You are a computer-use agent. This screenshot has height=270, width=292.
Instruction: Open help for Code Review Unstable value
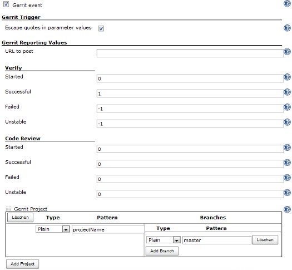[287, 193]
